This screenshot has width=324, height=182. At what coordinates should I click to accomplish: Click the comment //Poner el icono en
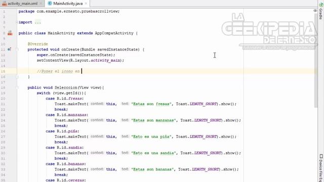pos(58,71)
